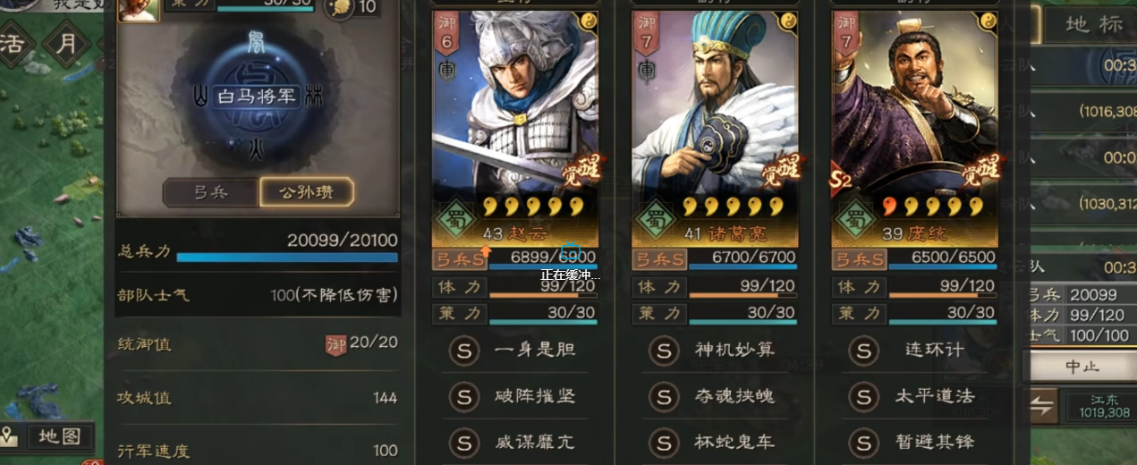Image resolution: width=1137 pixels, height=465 pixels.
Task: Click the red 御 icon next to 20/20
Action: 335,343
